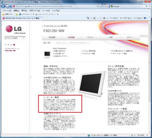
Task: Click the page printer icon below tabs
Action: 45,43
